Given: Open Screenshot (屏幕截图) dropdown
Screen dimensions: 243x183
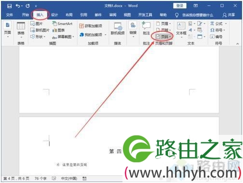Looking at the screenshot, I should [x=63, y=37].
